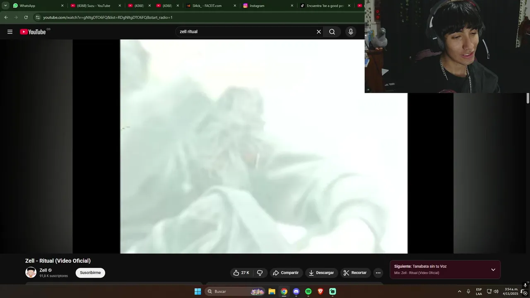Expand the Siguiente mix playlist panel chevron
The height and width of the screenshot is (298, 530).
[493, 270]
